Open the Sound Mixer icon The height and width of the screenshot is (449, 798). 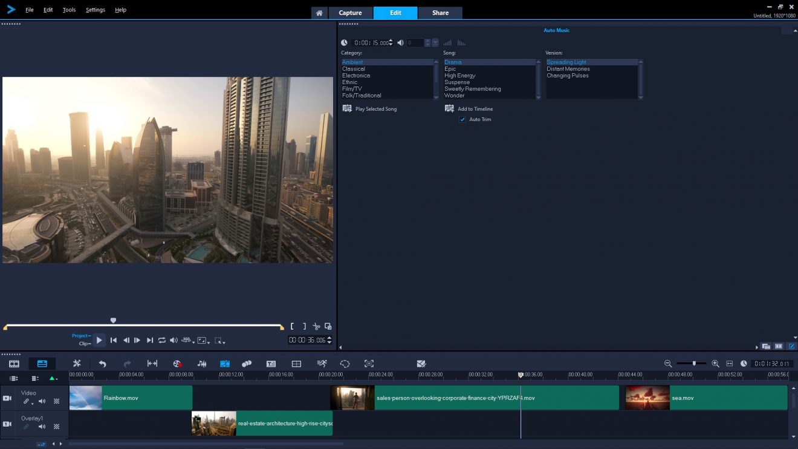pyautogui.click(x=201, y=363)
